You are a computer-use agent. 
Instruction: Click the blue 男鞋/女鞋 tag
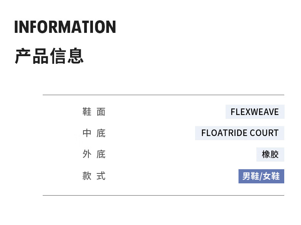click(x=261, y=176)
